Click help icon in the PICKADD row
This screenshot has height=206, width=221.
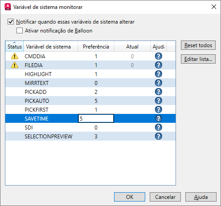[159, 92]
